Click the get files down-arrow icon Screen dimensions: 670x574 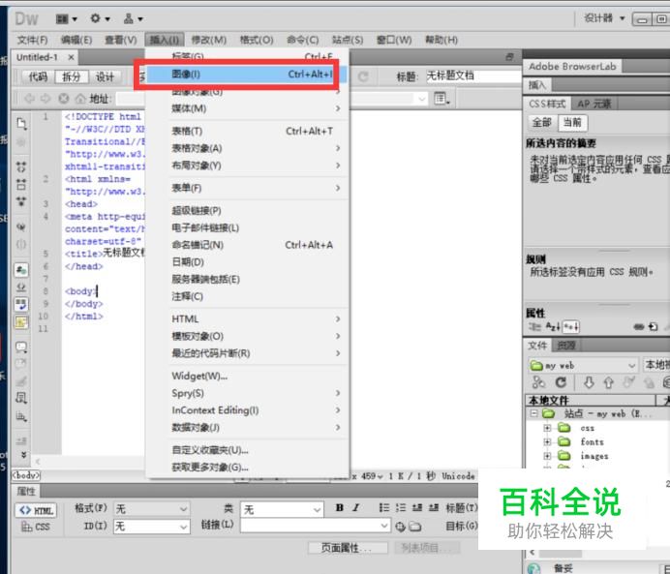(589, 382)
